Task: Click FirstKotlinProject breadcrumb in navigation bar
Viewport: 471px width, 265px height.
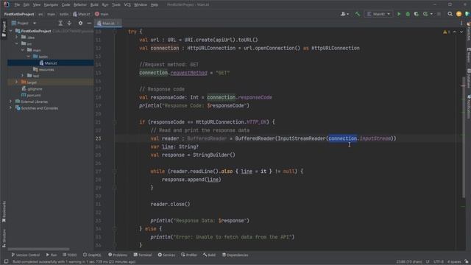Action: coord(19,14)
